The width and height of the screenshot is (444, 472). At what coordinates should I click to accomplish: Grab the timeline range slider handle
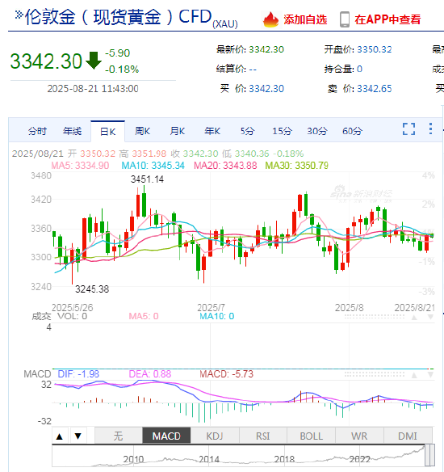[x=429, y=454]
